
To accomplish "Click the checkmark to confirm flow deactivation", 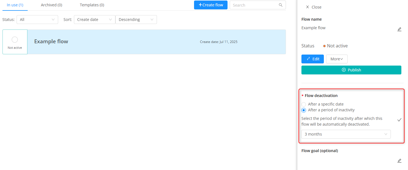I will point(399,120).
